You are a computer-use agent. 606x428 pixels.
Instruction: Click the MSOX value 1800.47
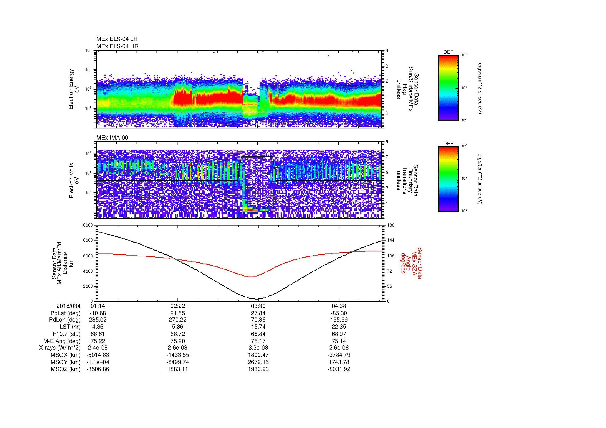point(258,355)
